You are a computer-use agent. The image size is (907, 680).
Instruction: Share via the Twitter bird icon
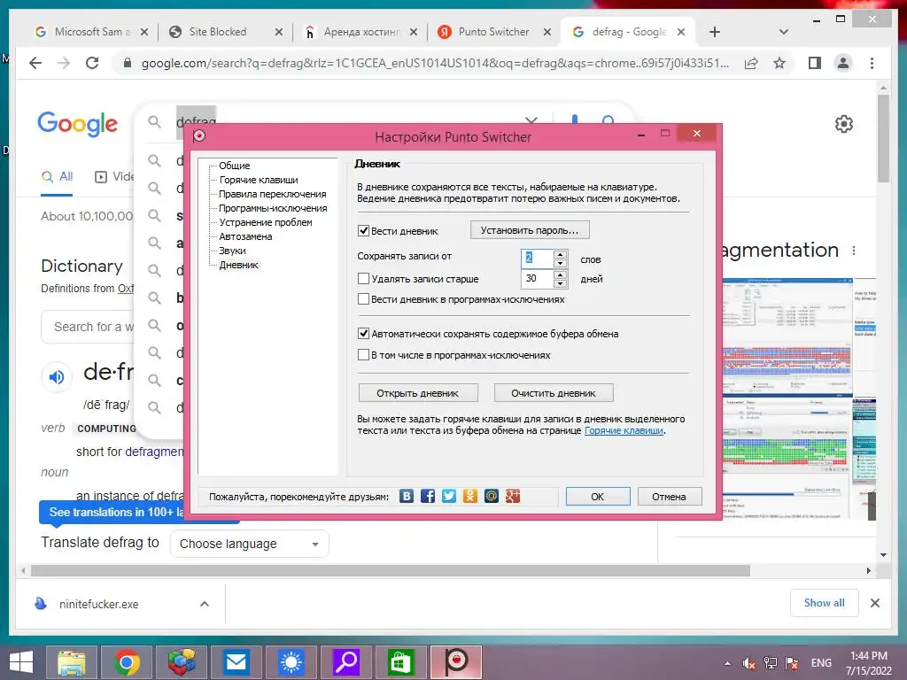pos(449,496)
